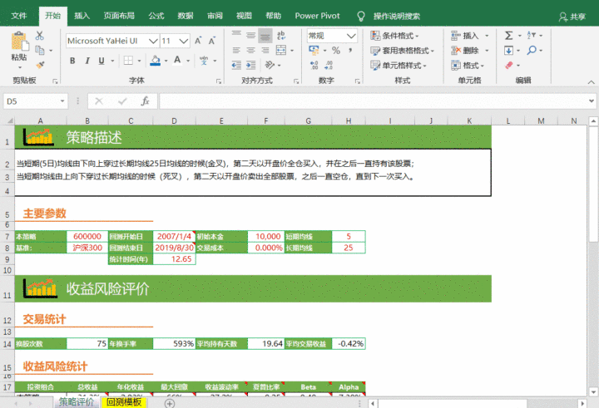Select the Format Painter brush

(x=40, y=65)
